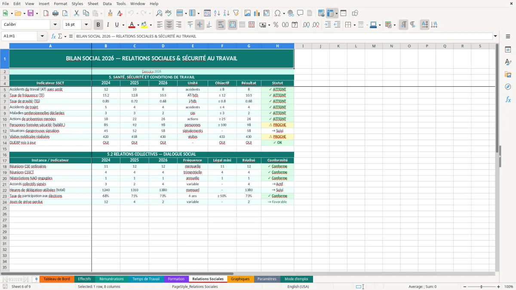Toggle Center Vertically alignment
The height and width of the screenshot is (290, 516).
click(200, 25)
